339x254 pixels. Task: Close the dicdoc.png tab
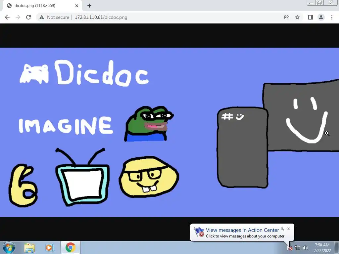(x=77, y=6)
